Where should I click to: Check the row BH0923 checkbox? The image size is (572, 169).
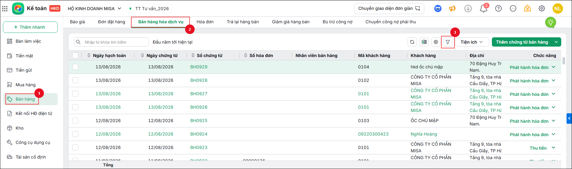pos(75,148)
